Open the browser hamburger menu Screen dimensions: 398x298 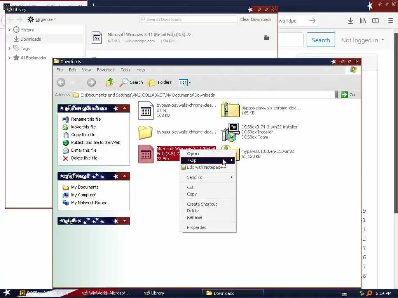(x=391, y=21)
